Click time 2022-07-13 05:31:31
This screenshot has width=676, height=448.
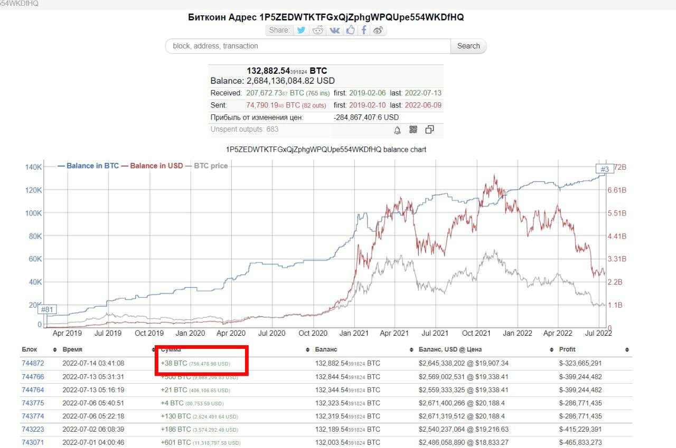tap(93, 377)
